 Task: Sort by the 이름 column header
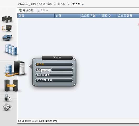pos(36,16)
